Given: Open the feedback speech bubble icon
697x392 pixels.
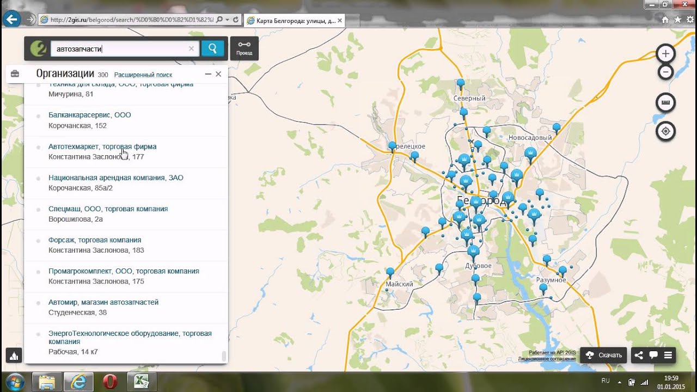Looking at the screenshot, I should point(653,355).
